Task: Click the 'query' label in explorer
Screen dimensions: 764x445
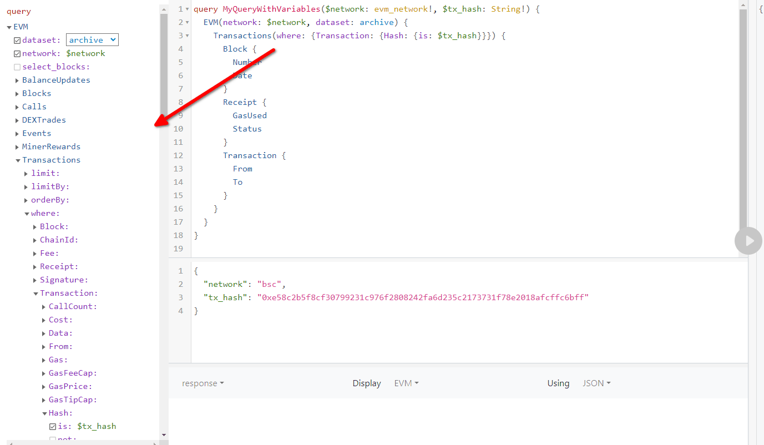Action: tap(19, 12)
